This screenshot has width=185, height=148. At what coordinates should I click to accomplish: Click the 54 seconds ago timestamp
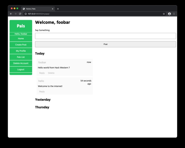point(86,82)
